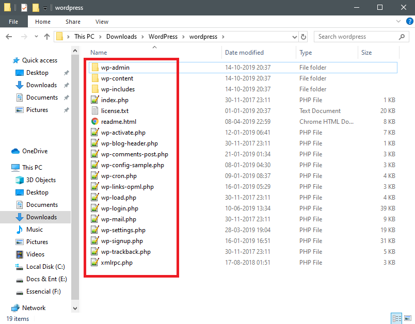Click the New folder icon in title bar
Image resolution: width=415 pixels, height=324 pixels.
coord(36,8)
